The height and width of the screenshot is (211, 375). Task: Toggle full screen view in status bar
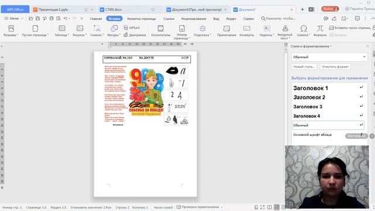tap(262, 207)
